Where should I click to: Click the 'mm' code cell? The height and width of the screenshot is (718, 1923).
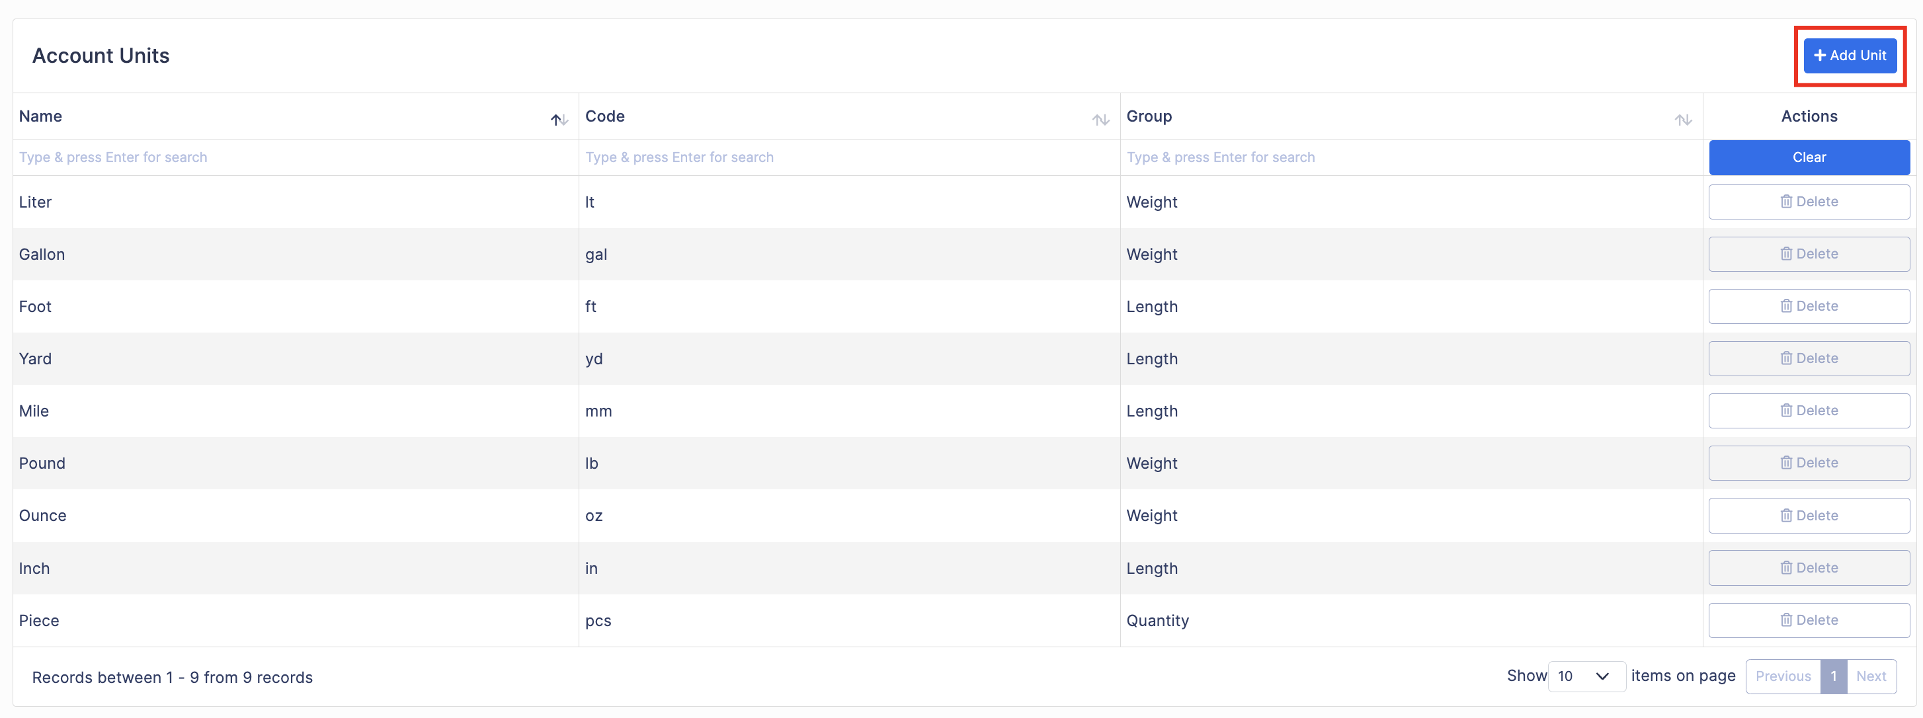tap(850, 411)
